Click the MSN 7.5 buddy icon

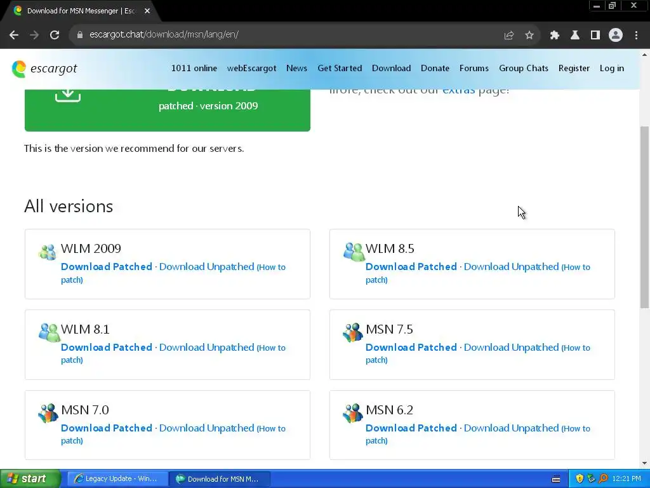click(353, 332)
